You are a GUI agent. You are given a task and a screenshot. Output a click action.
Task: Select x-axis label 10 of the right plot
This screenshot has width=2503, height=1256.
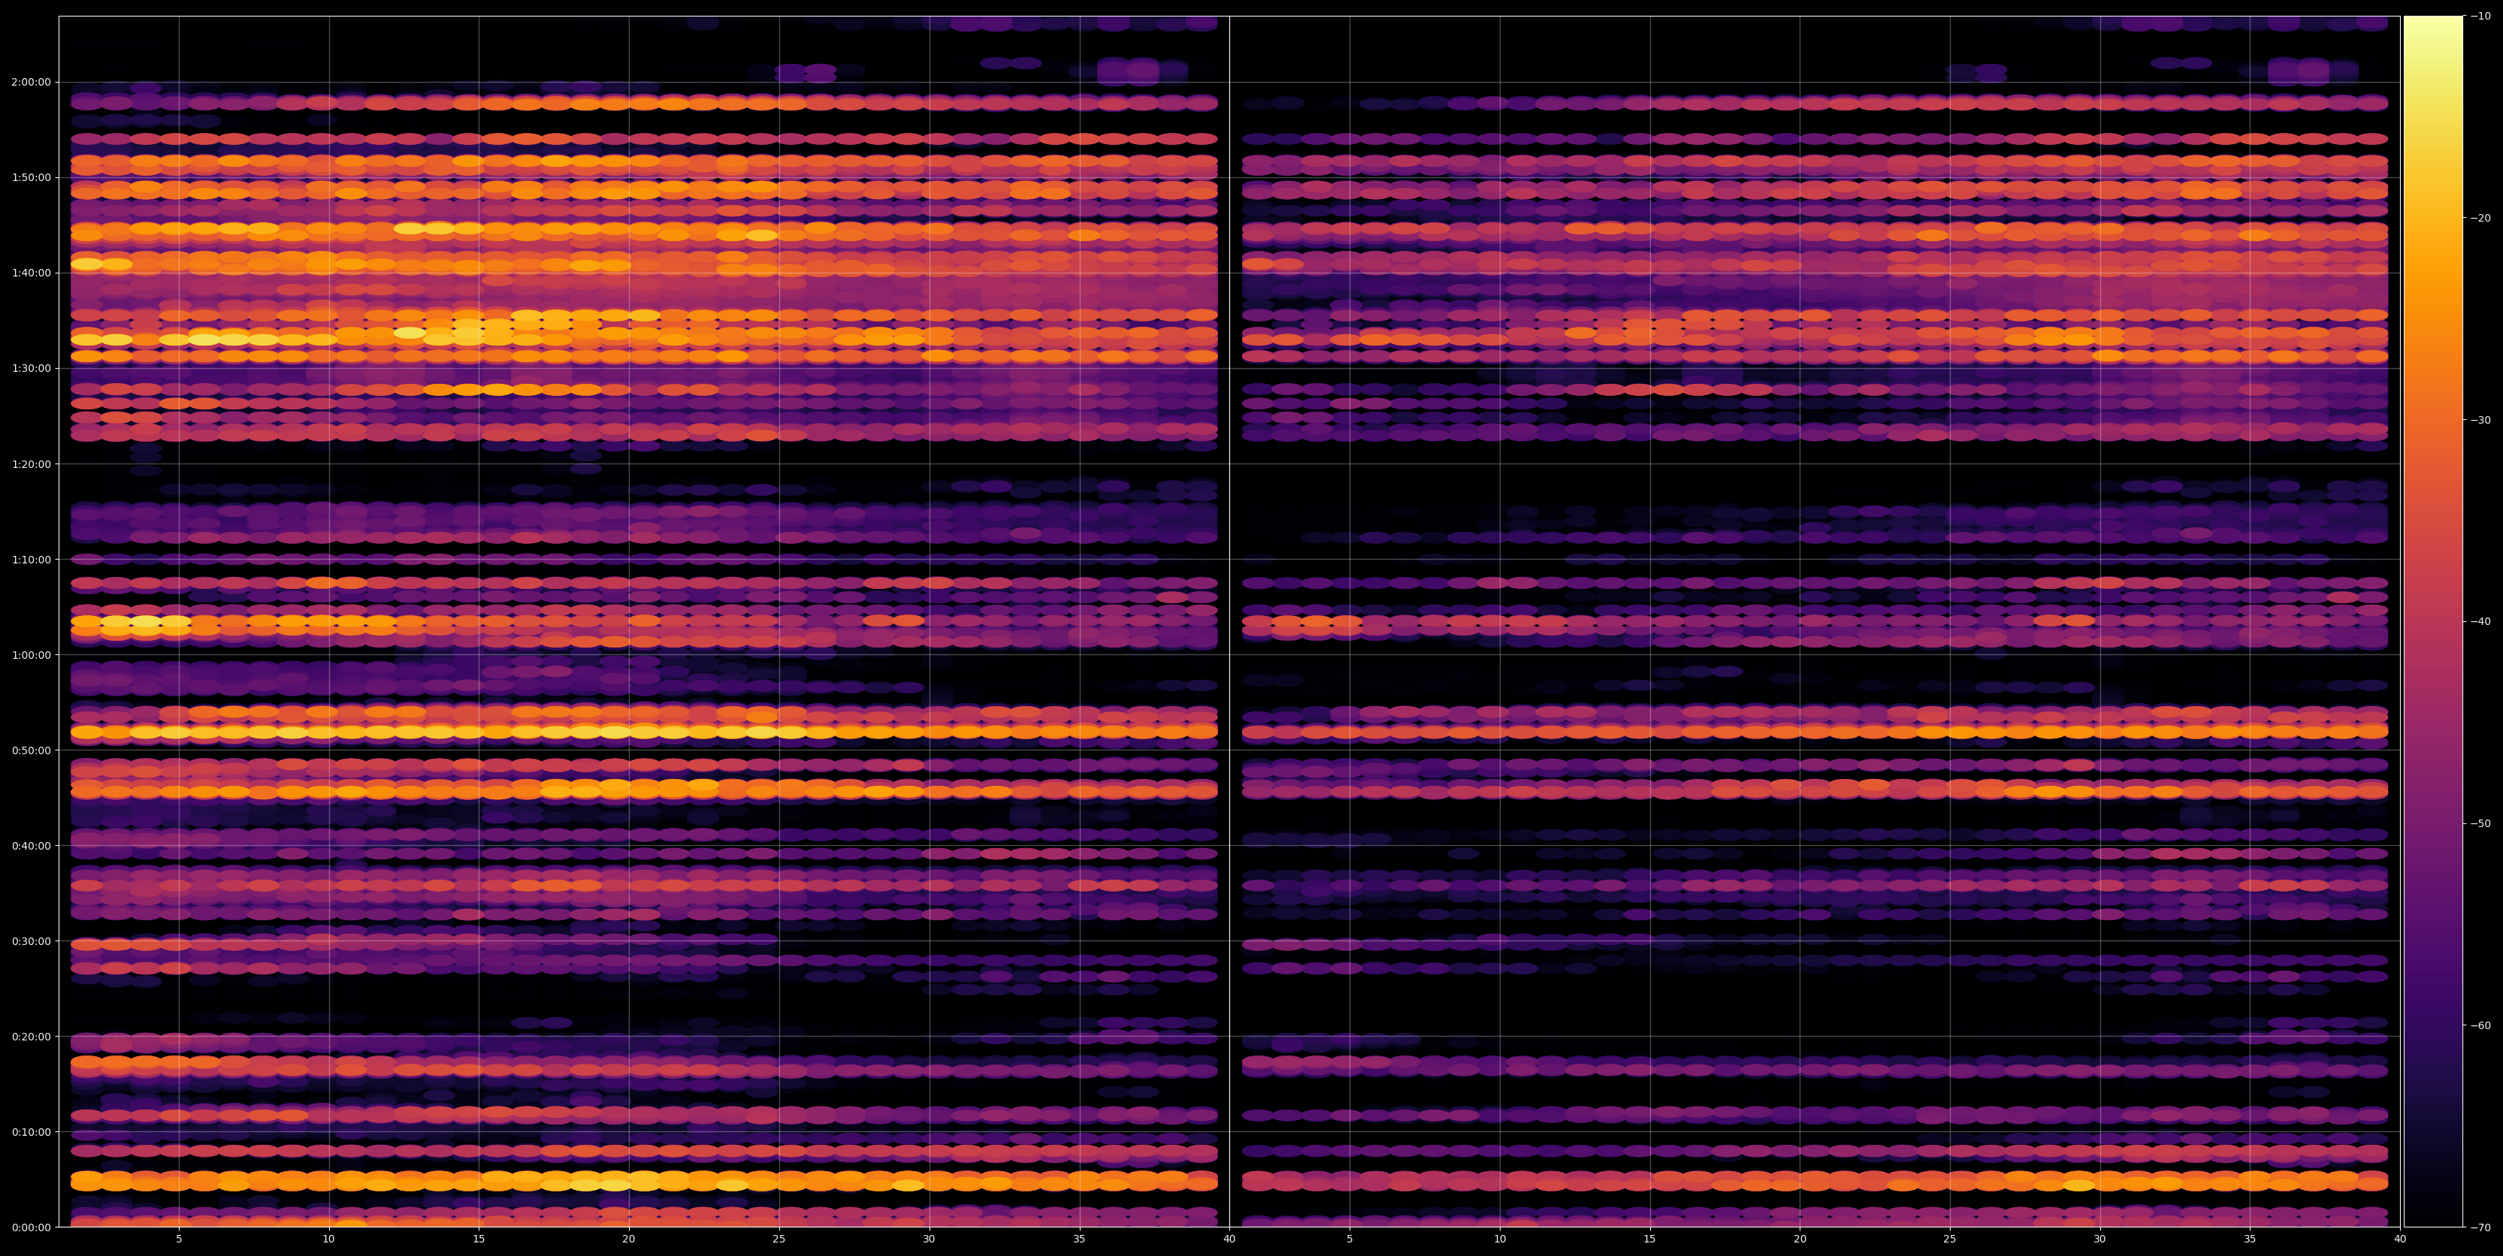pos(1499,1239)
